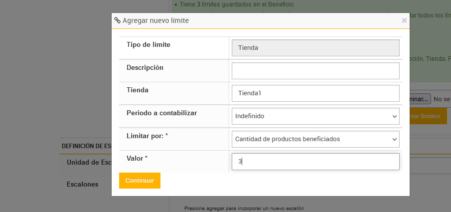451x212 pixels.
Task: Click the Definición de Escalones section header
Action: pyautogui.click(x=86, y=146)
